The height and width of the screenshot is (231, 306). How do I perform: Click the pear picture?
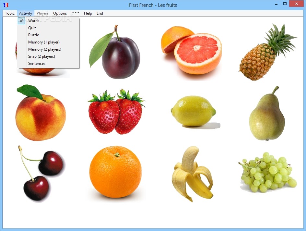tap(267, 113)
